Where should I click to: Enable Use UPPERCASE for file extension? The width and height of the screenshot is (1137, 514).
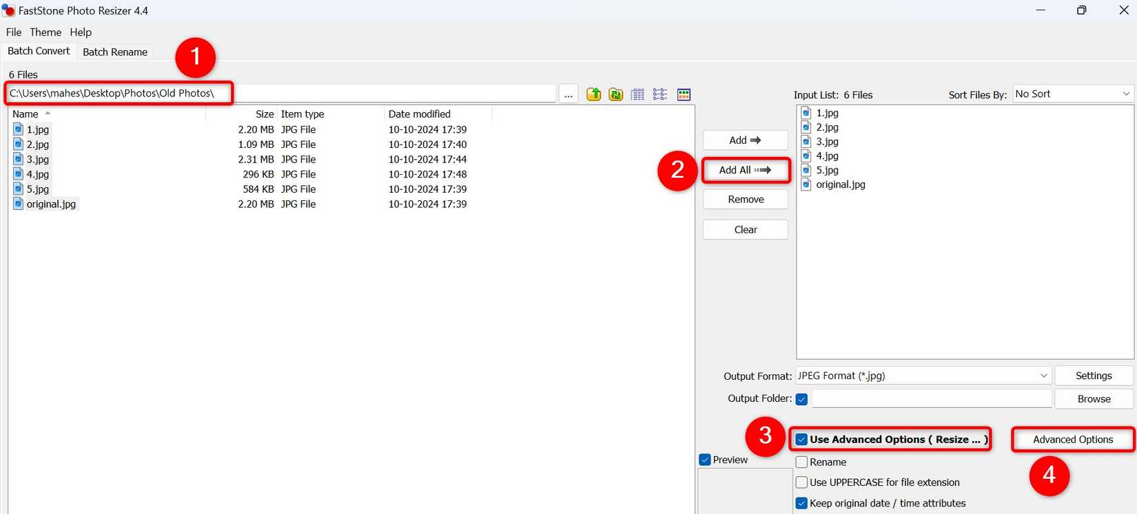click(x=801, y=483)
